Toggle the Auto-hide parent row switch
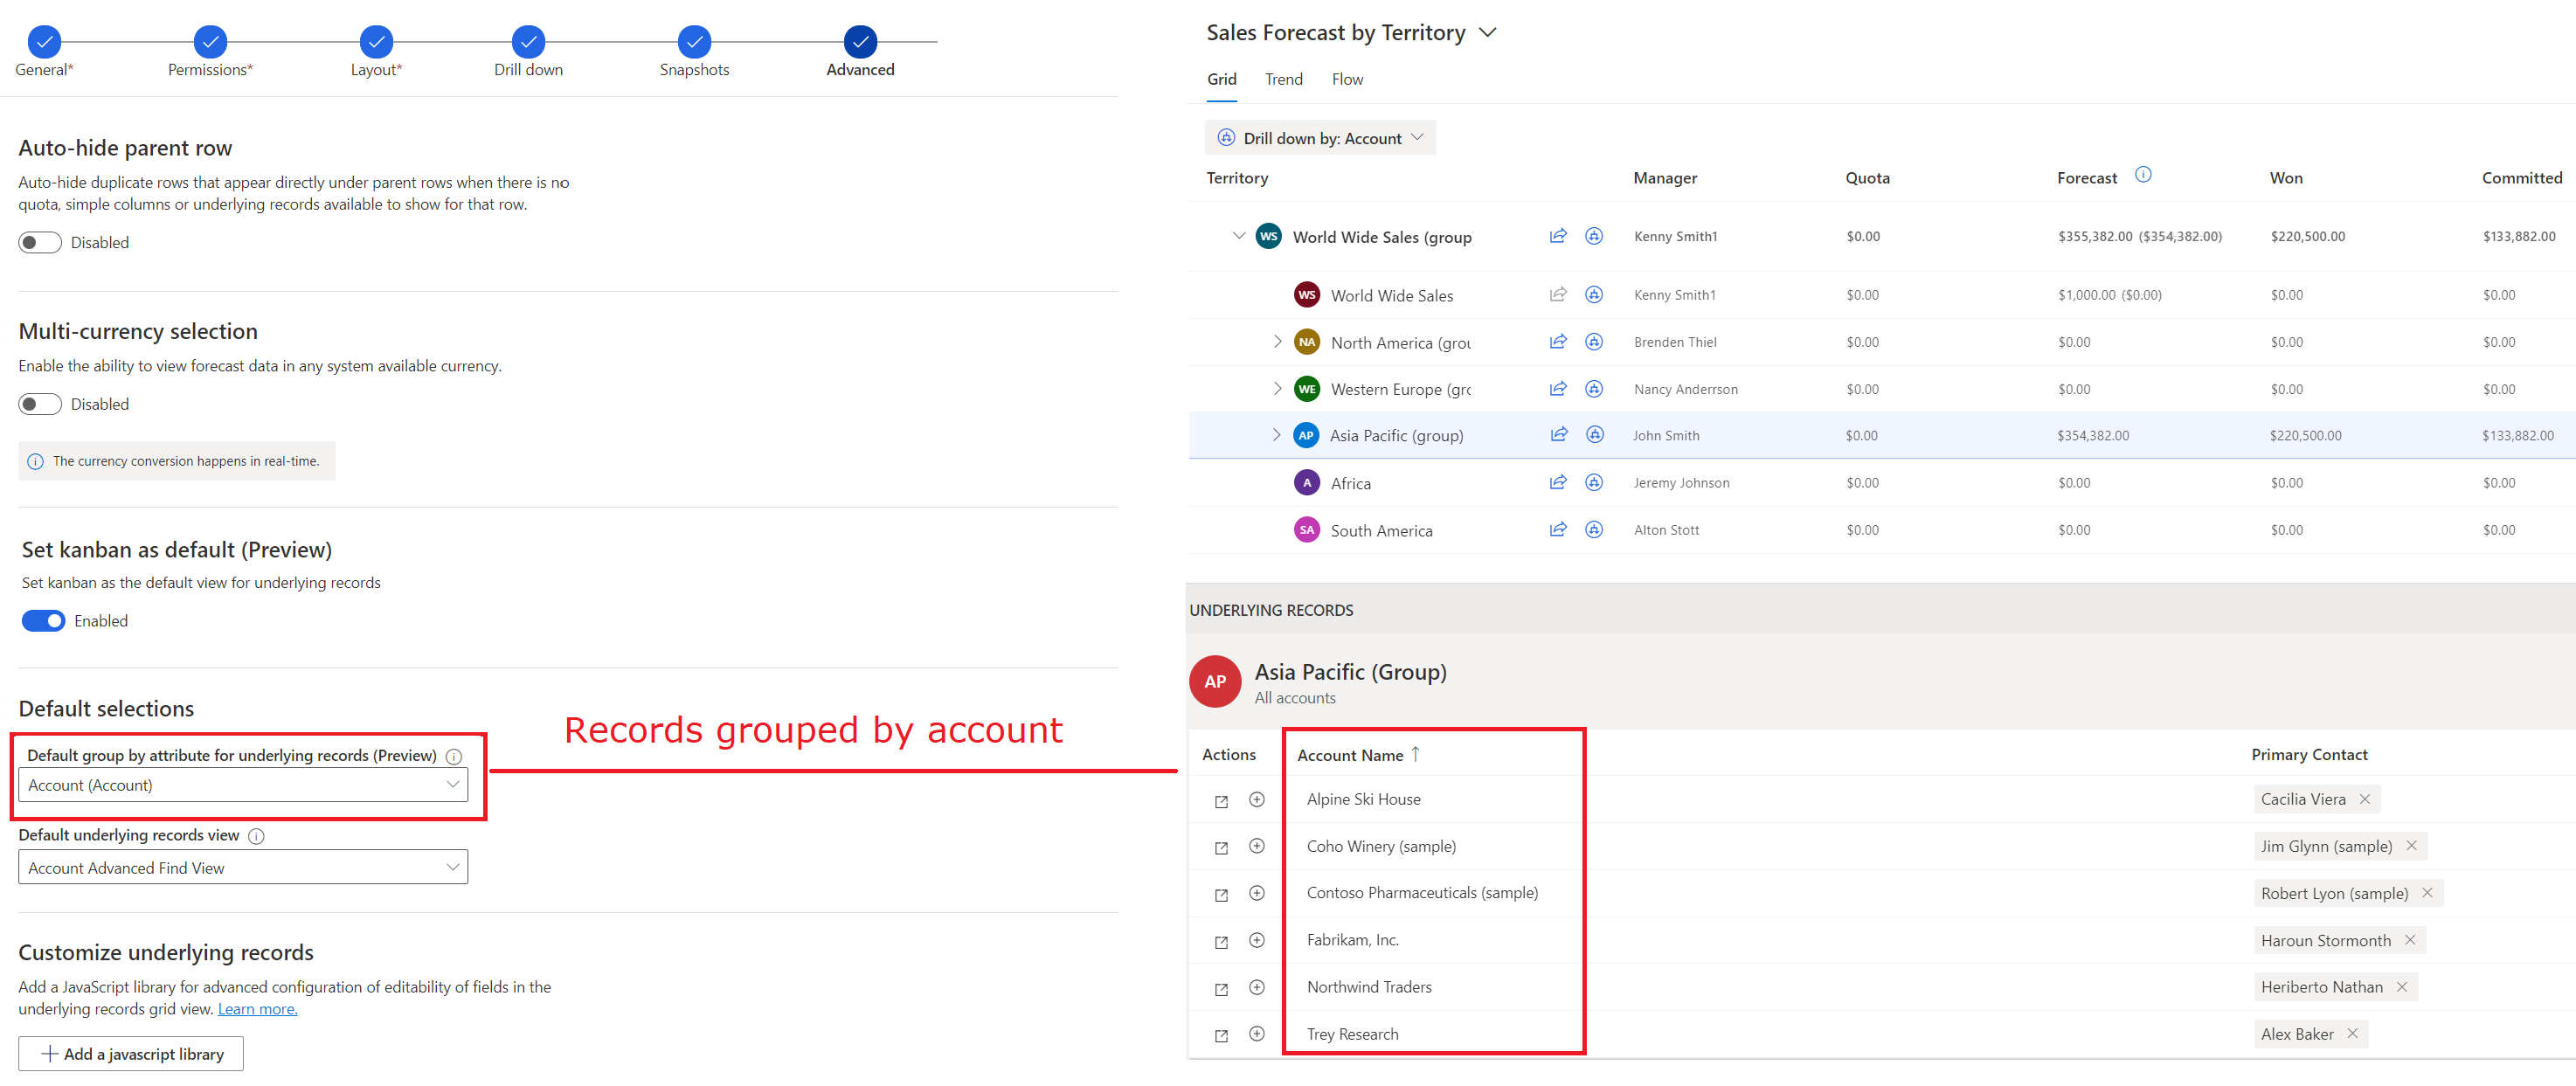This screenshot has width=2576, height=1086. click(x=39, y=241)
